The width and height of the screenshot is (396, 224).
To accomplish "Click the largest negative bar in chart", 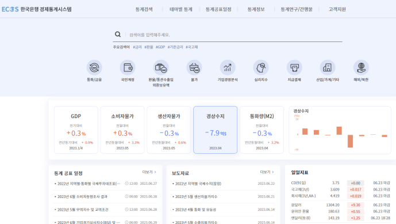I will coord(350,141).
